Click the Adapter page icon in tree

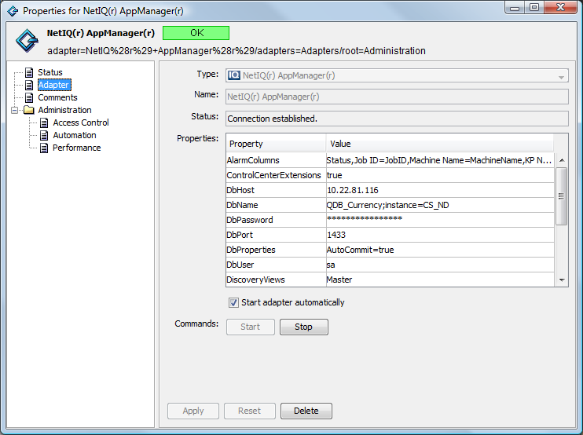(29, 85)
